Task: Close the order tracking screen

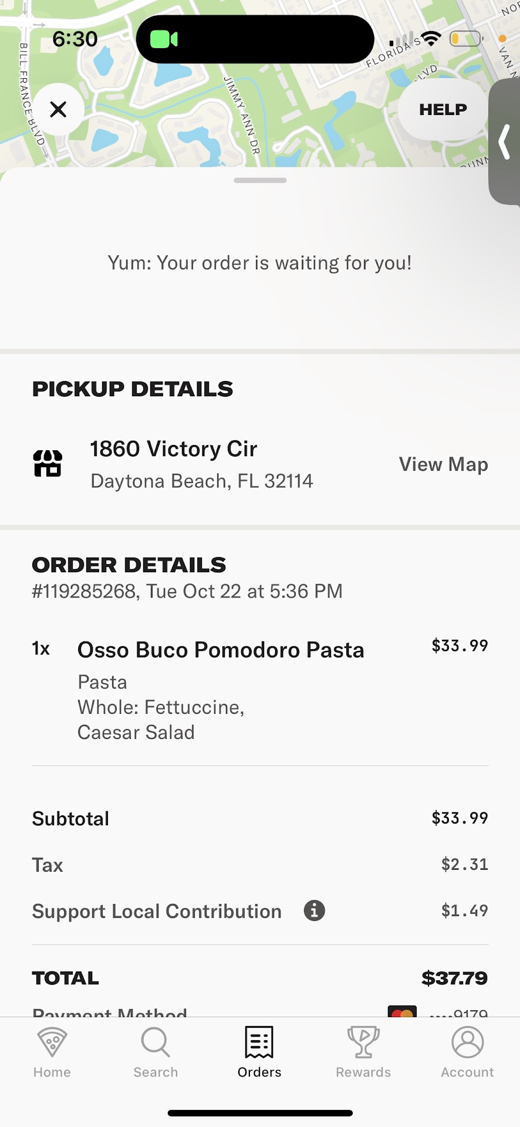Action: (x=58, y=109)
